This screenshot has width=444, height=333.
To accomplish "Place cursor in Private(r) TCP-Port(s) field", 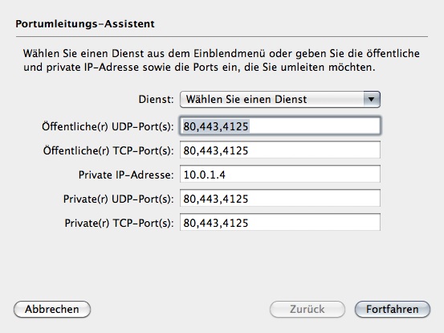I will click(280, 222).
